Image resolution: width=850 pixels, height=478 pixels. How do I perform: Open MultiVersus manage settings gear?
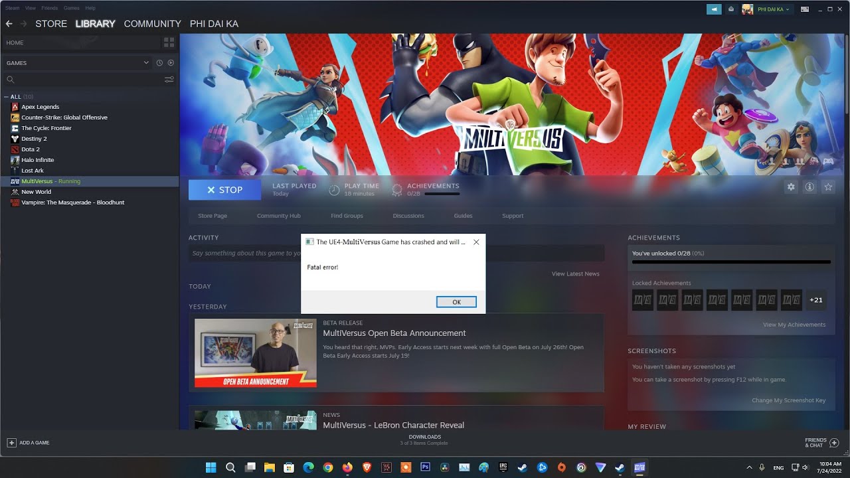(x=791, y=187)
